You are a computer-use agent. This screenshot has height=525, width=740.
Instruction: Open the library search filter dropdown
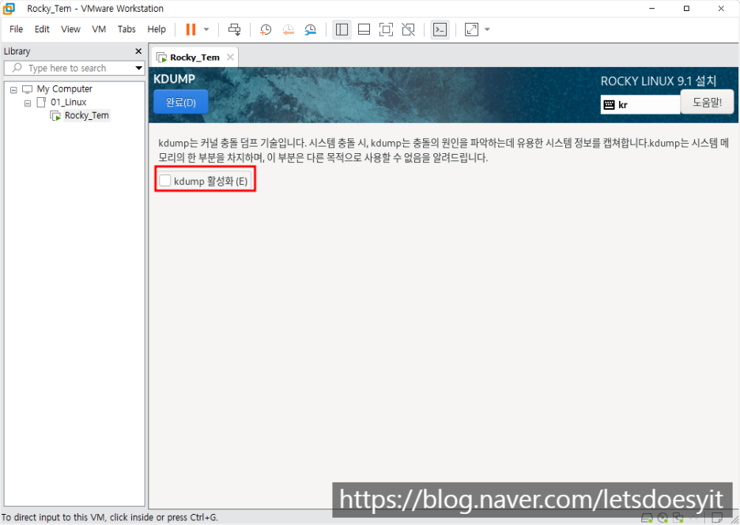point(139,68)
